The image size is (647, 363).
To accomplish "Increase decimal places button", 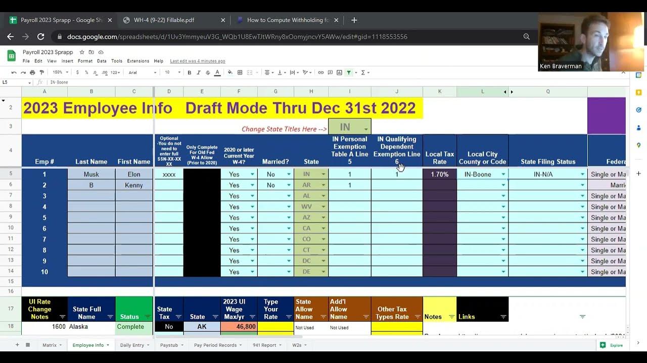I will pos(105,73).
